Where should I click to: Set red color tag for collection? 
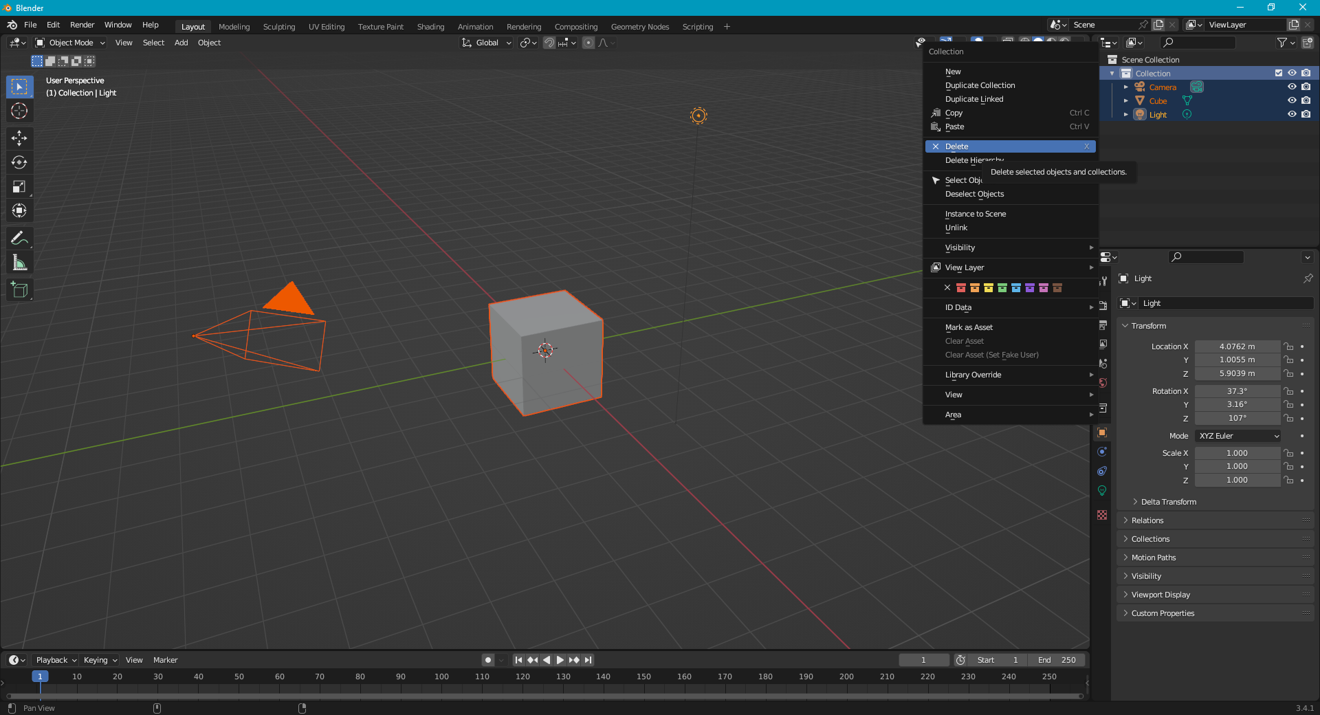(961, 287)
